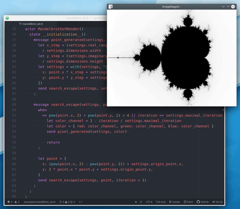Expand the right dock chevron handle

[223, 110]
